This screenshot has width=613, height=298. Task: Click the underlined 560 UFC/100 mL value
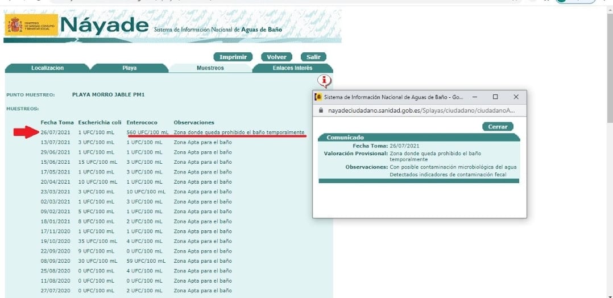coord(147,133)
